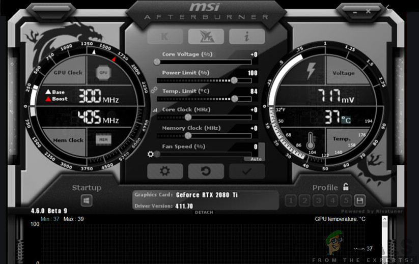The height and width of the screenshot is (264, 419).
Task: Launch the OC Scanner jet icon
Action: tap(206, 36)
